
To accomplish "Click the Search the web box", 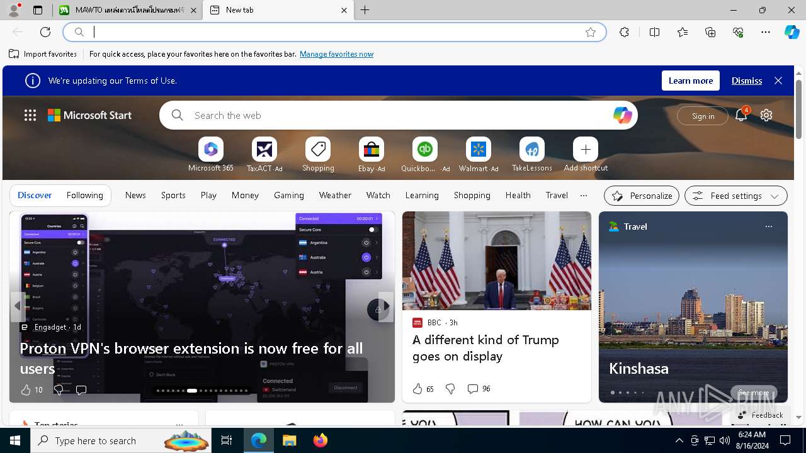I will point(399,115).
